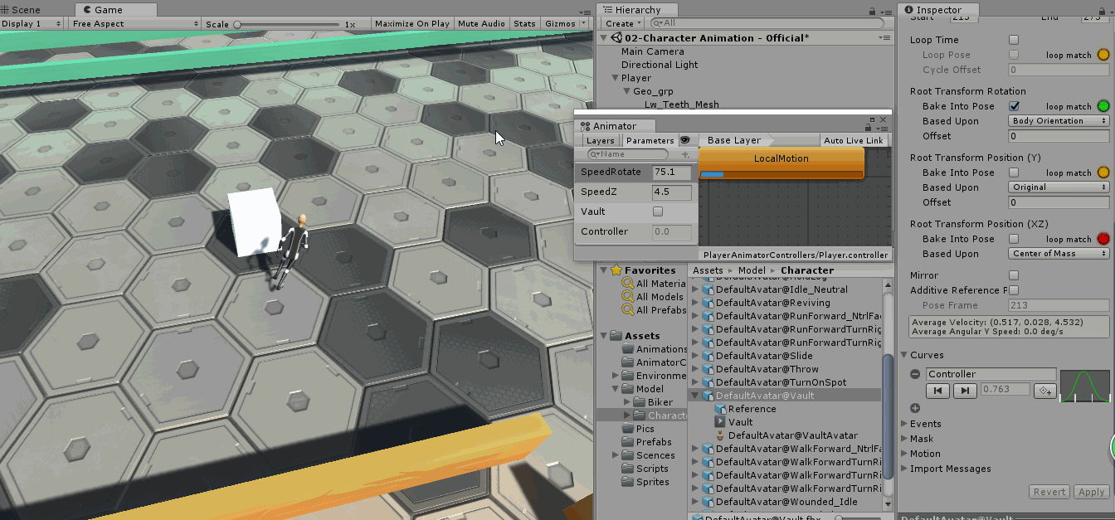Check Bake Into Pose for Root Transform Position (Y)

point(1014,173)
